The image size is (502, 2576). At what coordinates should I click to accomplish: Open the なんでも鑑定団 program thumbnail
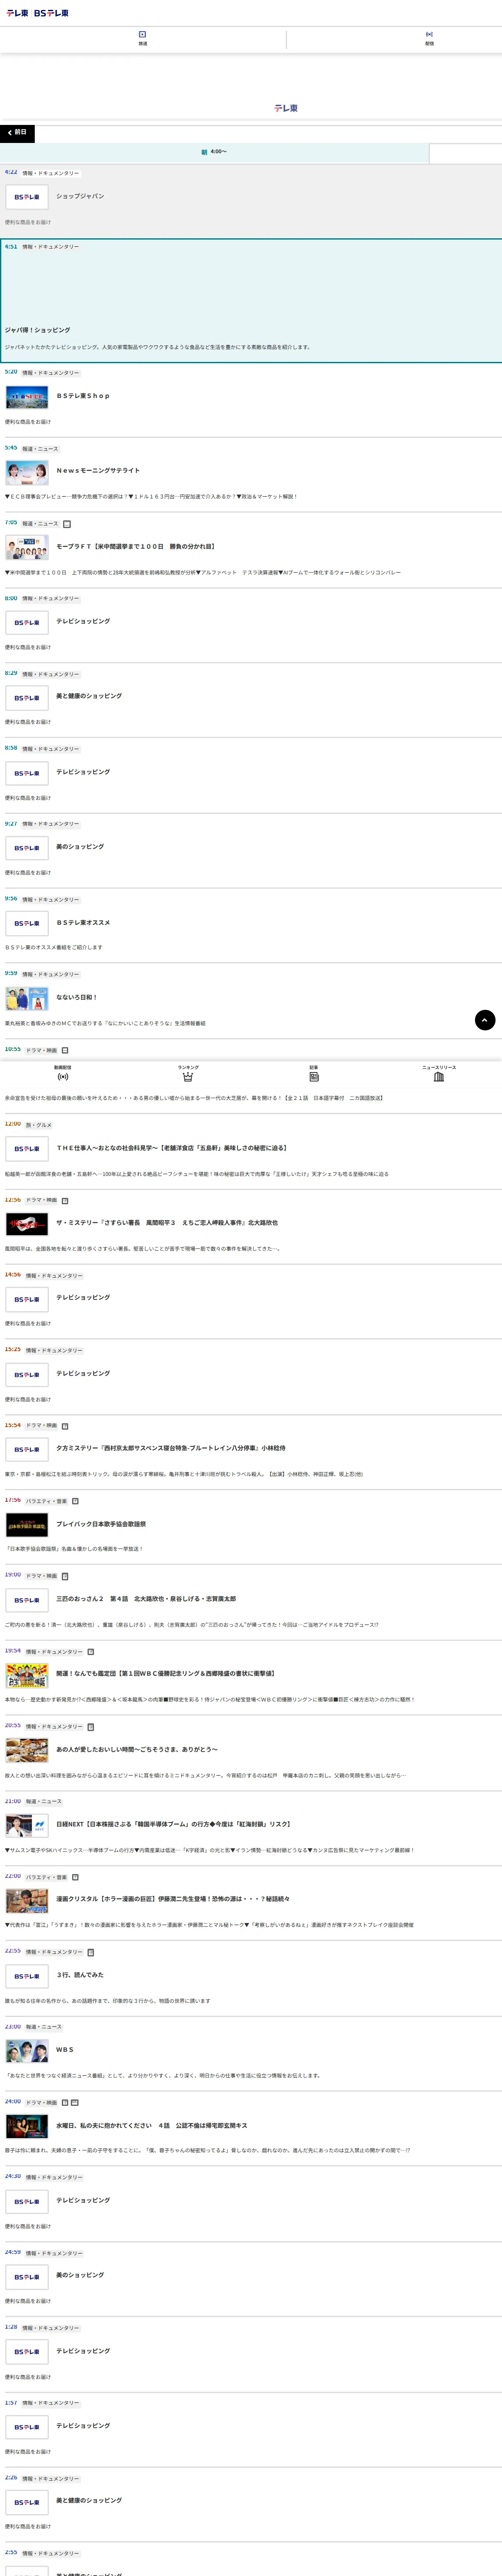27,1675
